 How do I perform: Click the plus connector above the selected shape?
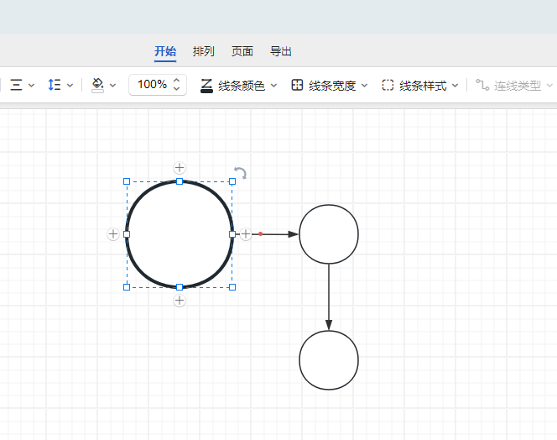pos(180,168)
